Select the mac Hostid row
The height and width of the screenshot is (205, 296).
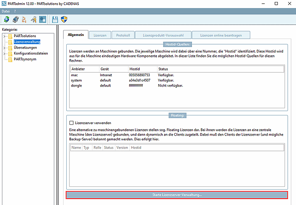point(118,75)
